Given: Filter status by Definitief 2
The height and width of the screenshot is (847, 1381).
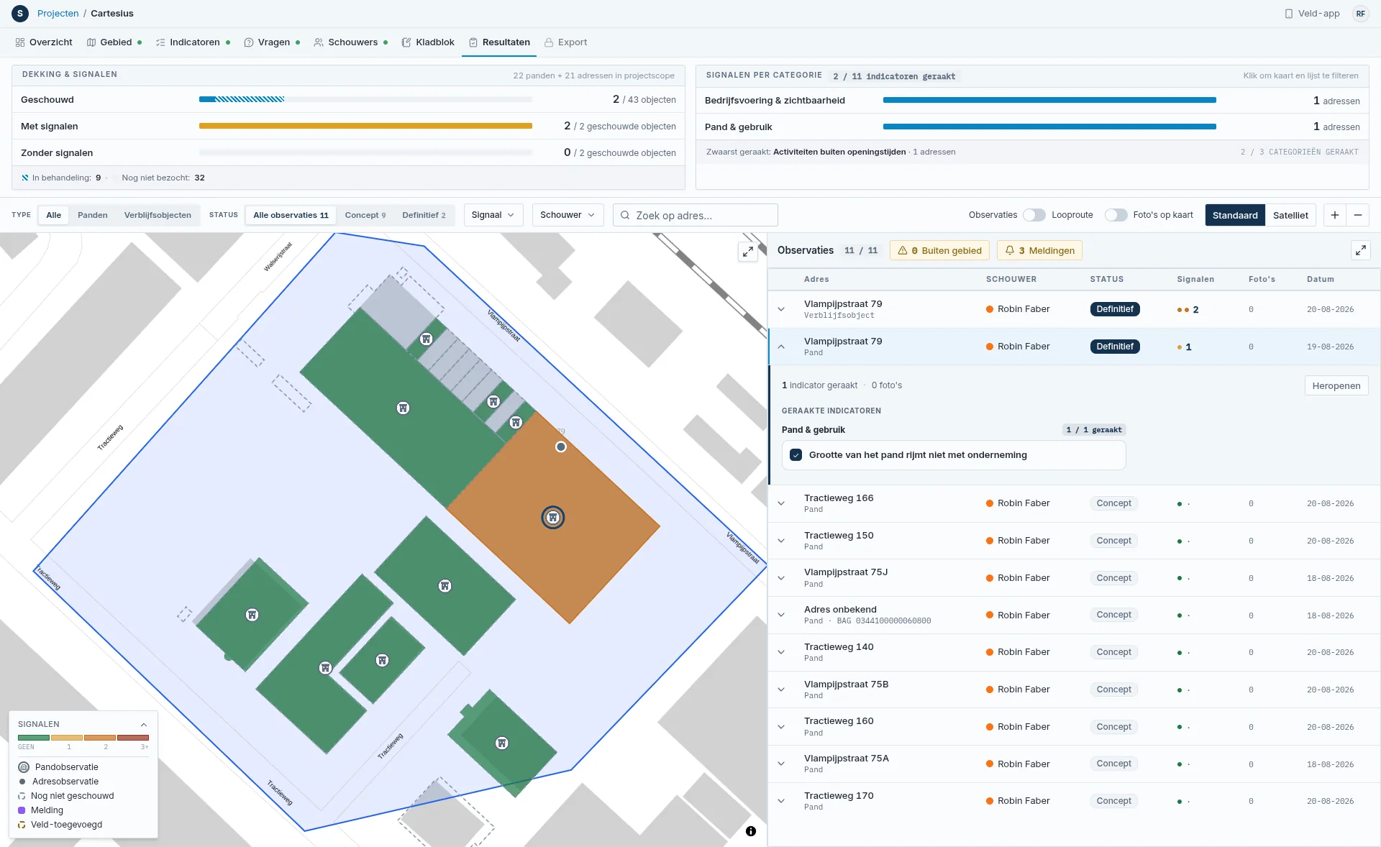Looking at the screenshot, I should pos(424,215).
